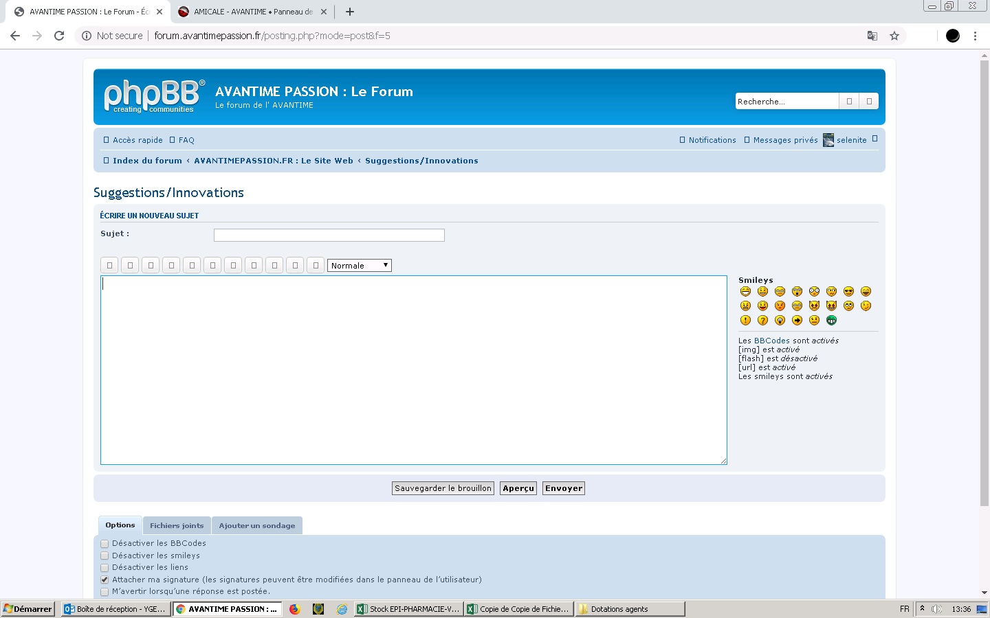Insert the question mark smiley
990x618 pixels.
[762, 320]
